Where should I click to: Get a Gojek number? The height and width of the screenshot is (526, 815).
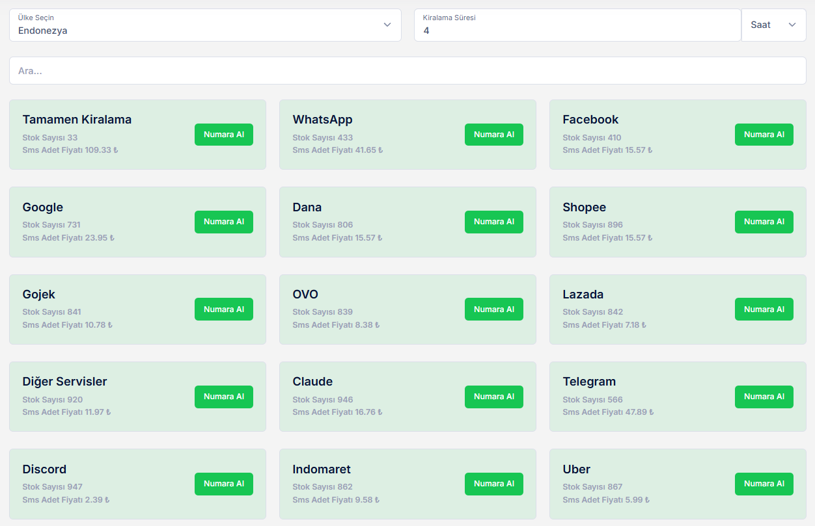pyautogui.click(x=223, y=309)
